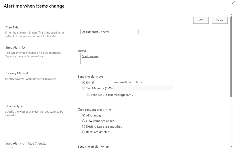Click the OK button
235x152 pixels.
click(201, 20)
